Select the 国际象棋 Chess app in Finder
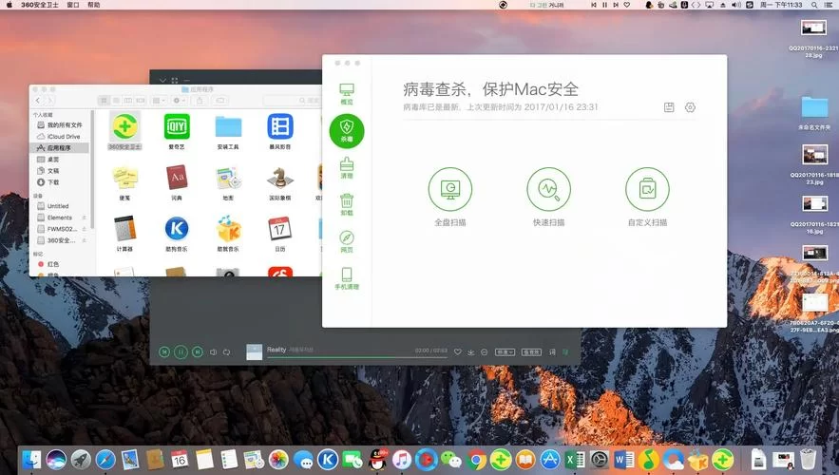This screenshot has width=839, height=475. tap(280, 182)
